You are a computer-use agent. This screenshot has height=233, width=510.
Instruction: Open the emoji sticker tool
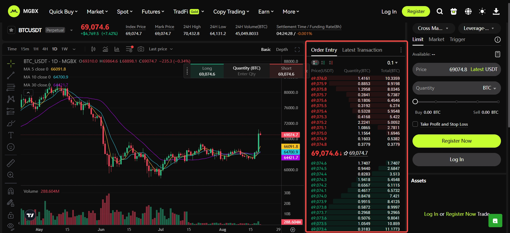[11, 147]
